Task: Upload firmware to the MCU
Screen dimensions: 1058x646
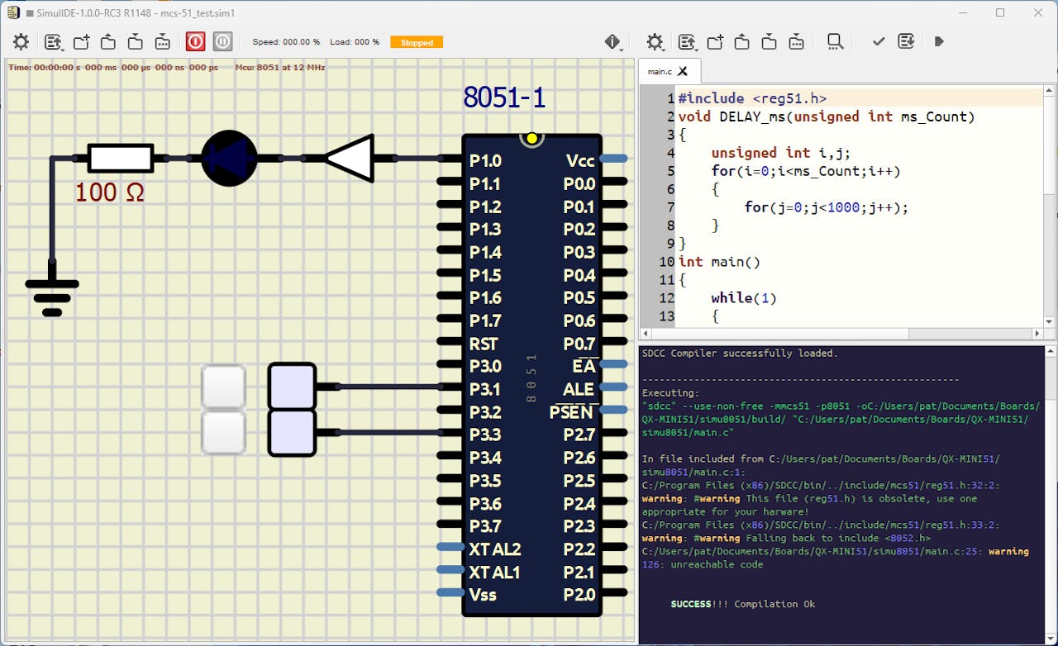Action: coord(906,42)
